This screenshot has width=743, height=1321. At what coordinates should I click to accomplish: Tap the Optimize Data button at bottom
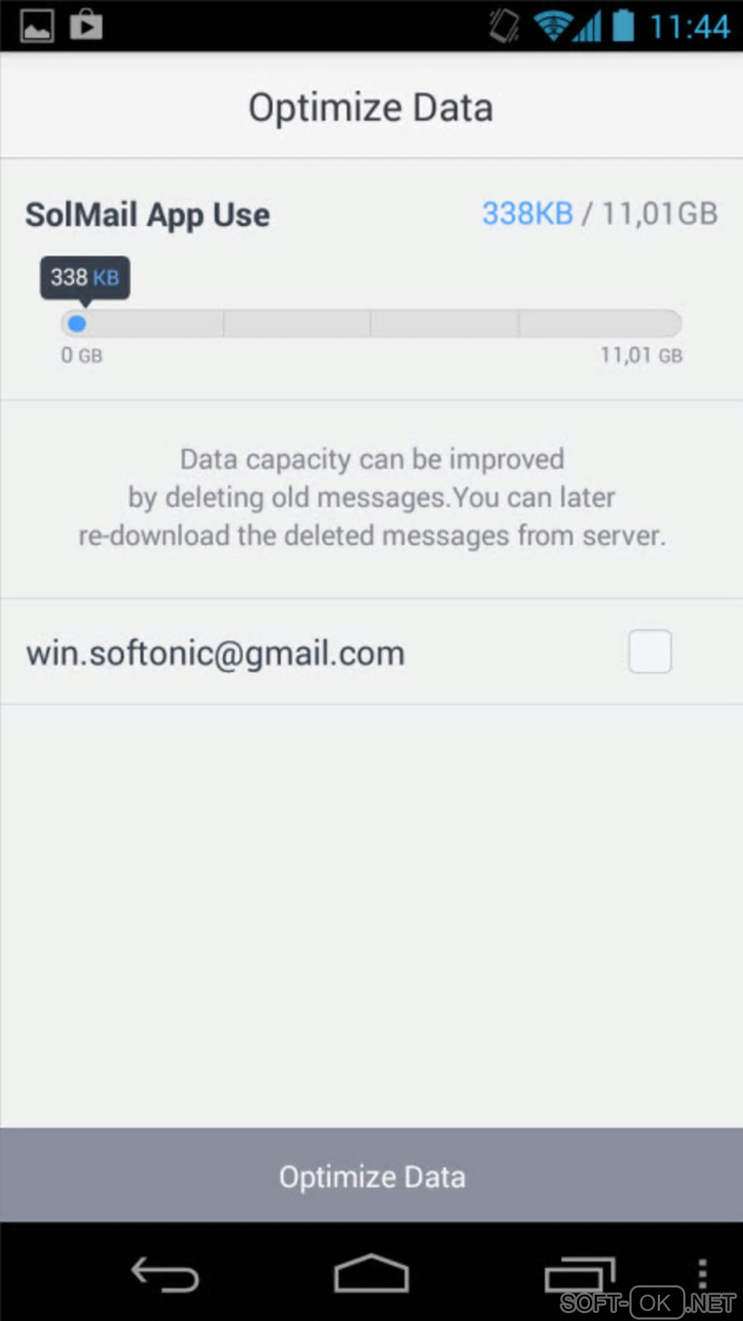[x=371, y=1175]
